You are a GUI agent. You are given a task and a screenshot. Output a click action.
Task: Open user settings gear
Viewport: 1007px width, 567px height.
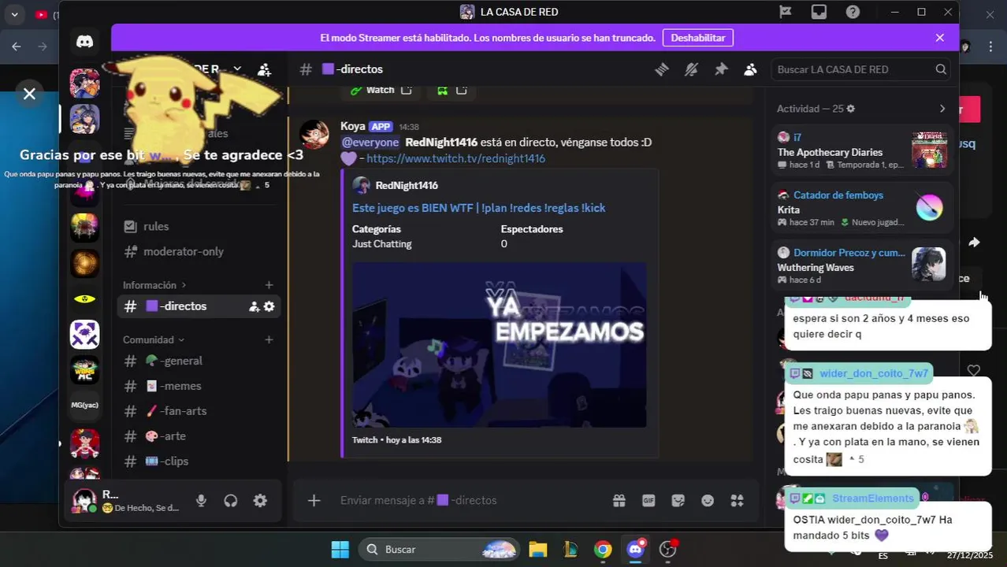[x=260, y=501]
